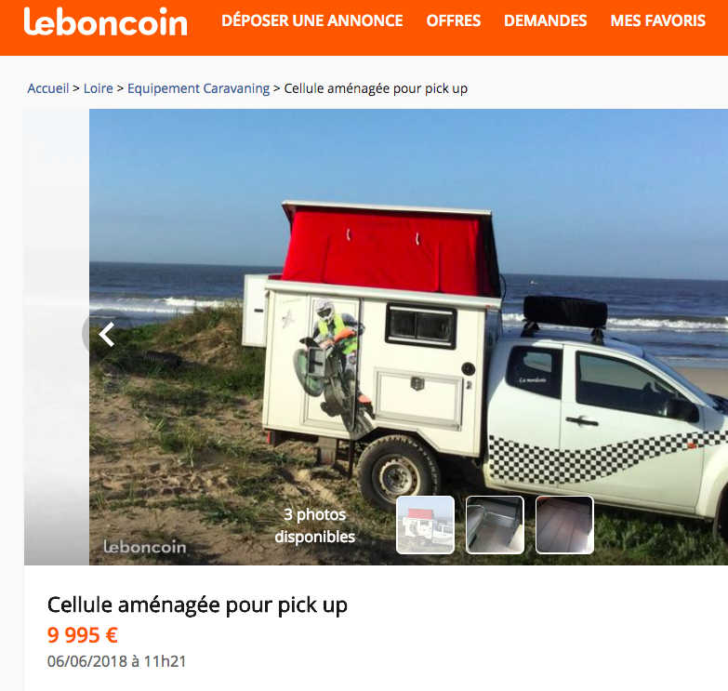
Task: Open MES FAVORIS in the header
Action: point(658,20)
